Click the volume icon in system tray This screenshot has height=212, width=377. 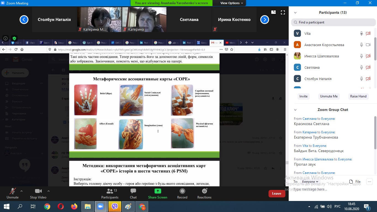[329, 206]
